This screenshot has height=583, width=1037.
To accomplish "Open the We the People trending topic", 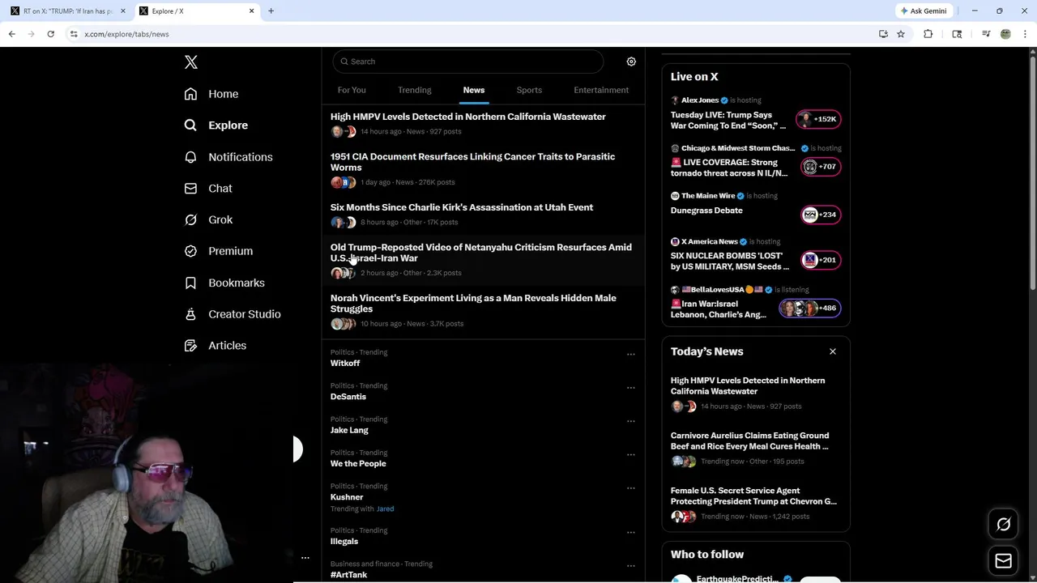I will [x=358, y=463].
